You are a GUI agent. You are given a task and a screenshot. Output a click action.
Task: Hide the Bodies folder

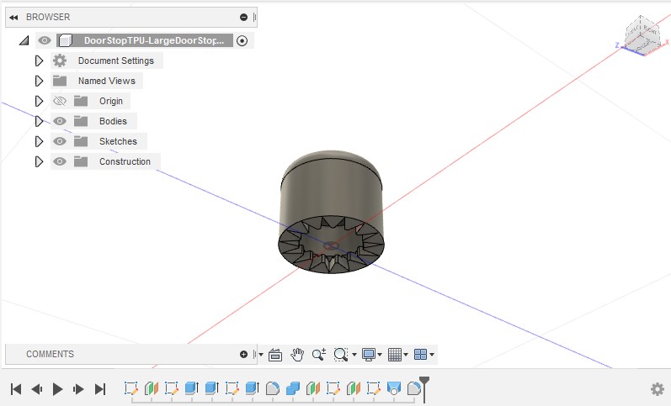[60, 121]
